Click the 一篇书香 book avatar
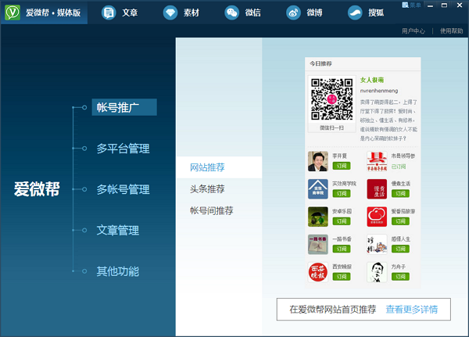This screenshot has height=337, width=469. pos(318,244)
